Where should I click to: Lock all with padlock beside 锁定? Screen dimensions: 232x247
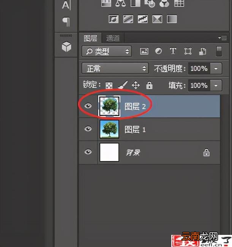click(149, 85)
